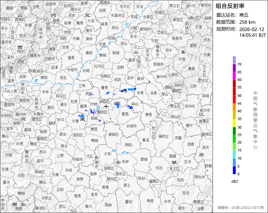Click the 濮阳 map label
This screenshot has width=268, height=213.
point(89,53)
